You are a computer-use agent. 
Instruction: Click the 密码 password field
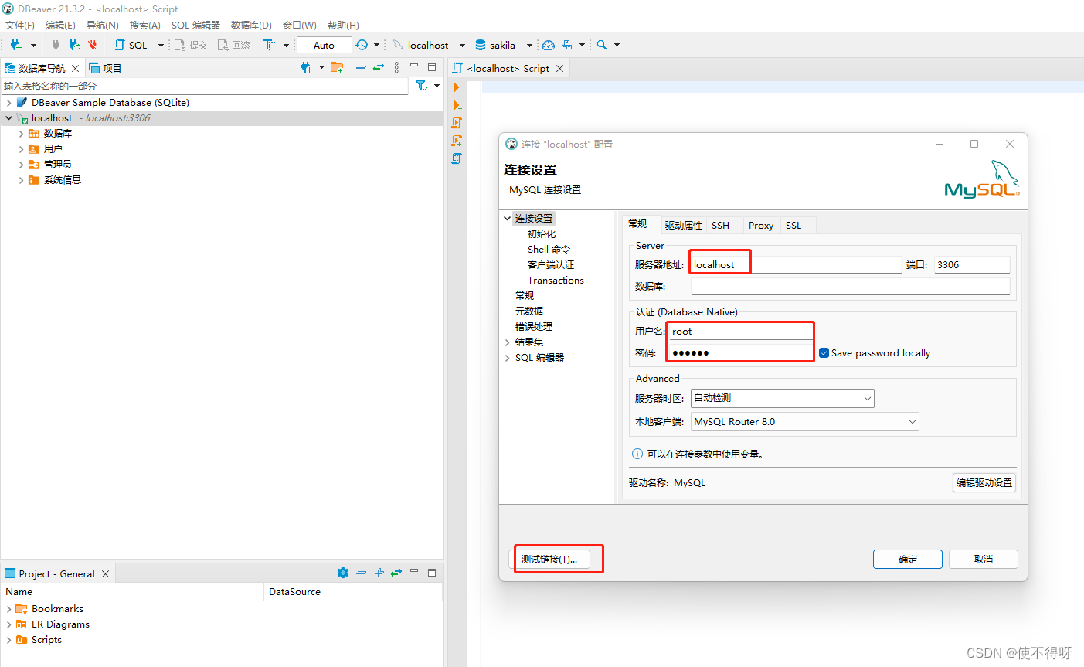coord(741,352)
